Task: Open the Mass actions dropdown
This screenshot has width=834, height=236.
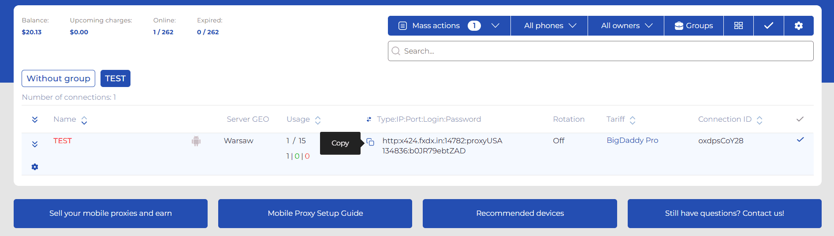Action: (x=449, y=25)
